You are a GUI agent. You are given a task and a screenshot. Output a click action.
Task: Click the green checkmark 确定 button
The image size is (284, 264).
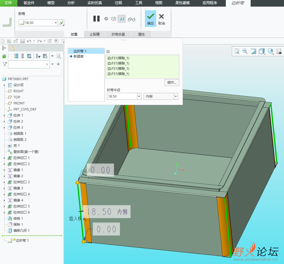coord(151,19)
